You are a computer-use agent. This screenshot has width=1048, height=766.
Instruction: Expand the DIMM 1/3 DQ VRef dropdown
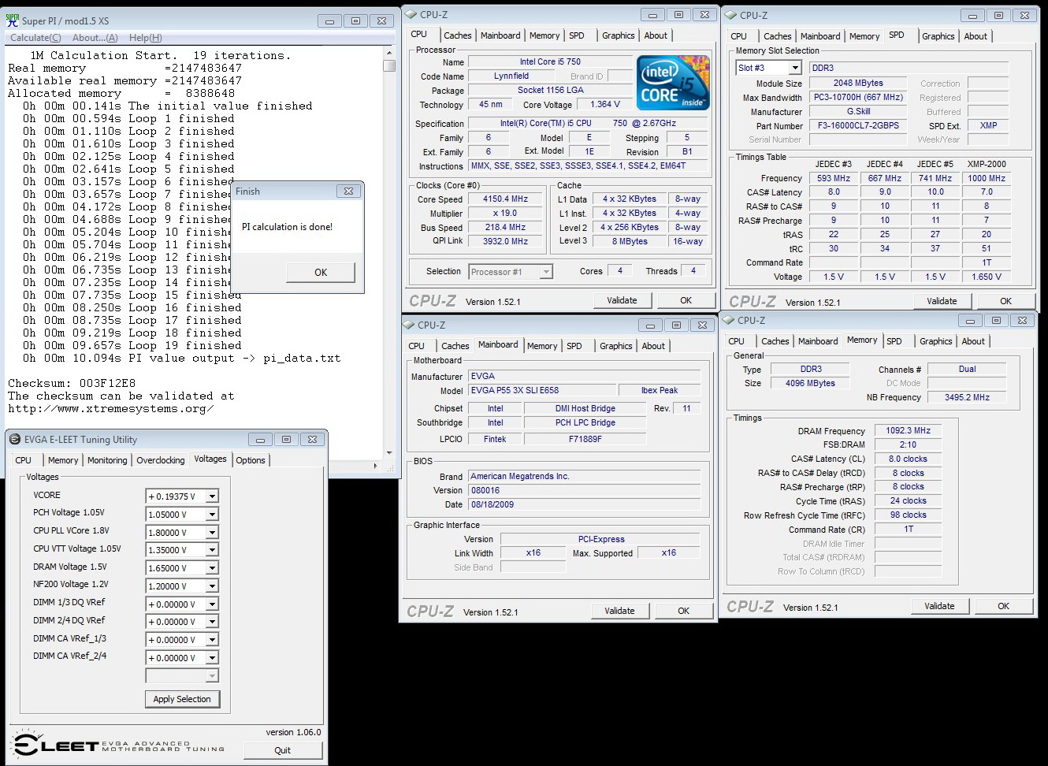click(x=211, y=604)
